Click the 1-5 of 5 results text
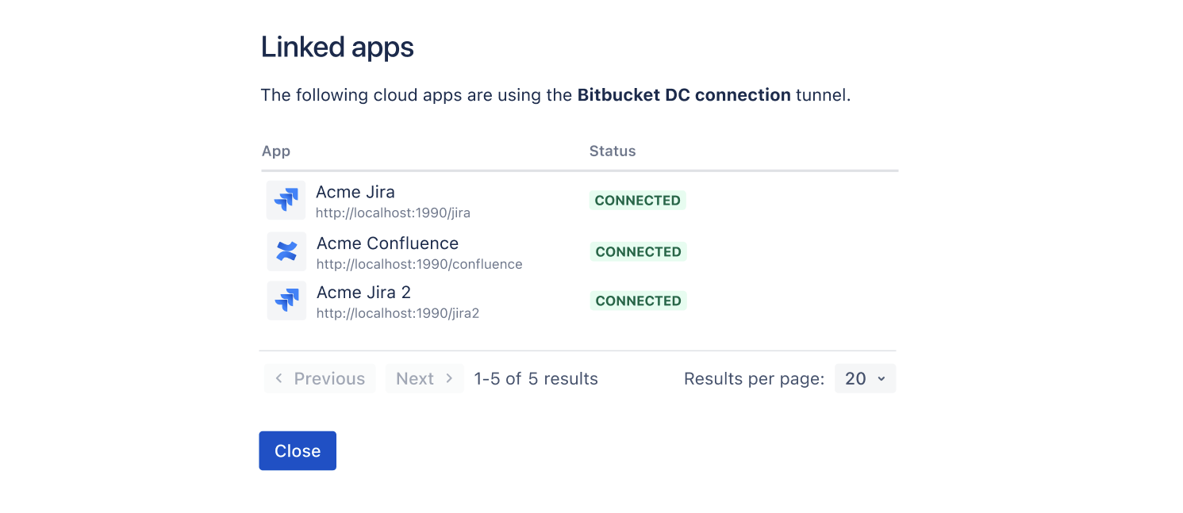The image size is (1183, 513). 536,378
